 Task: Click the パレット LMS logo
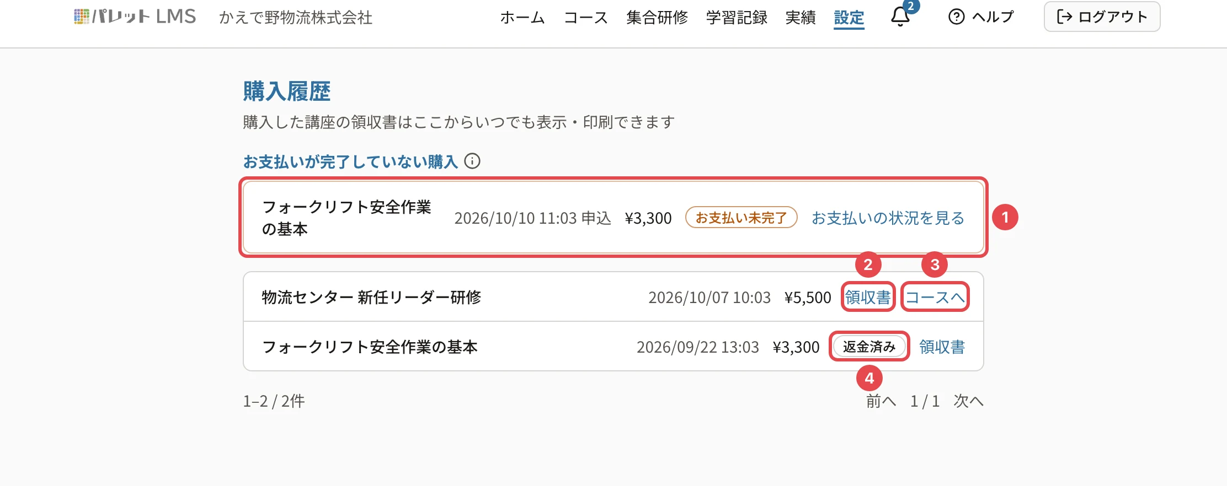[135, 17]
